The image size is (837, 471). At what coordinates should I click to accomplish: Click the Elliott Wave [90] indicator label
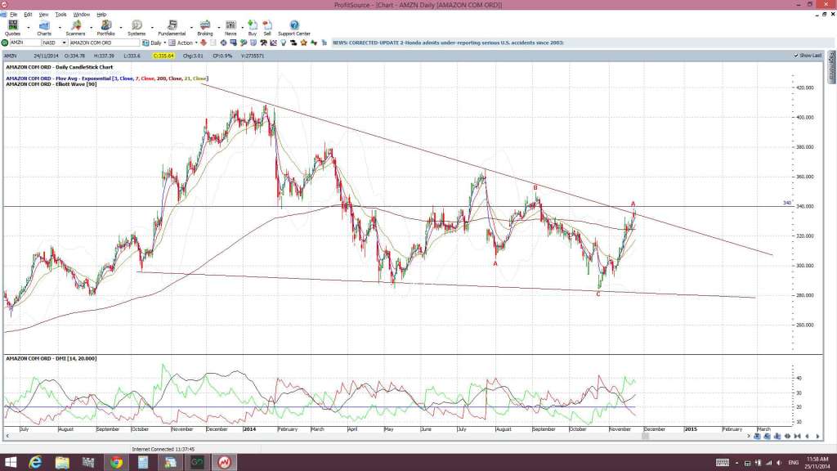pos(51,84)
